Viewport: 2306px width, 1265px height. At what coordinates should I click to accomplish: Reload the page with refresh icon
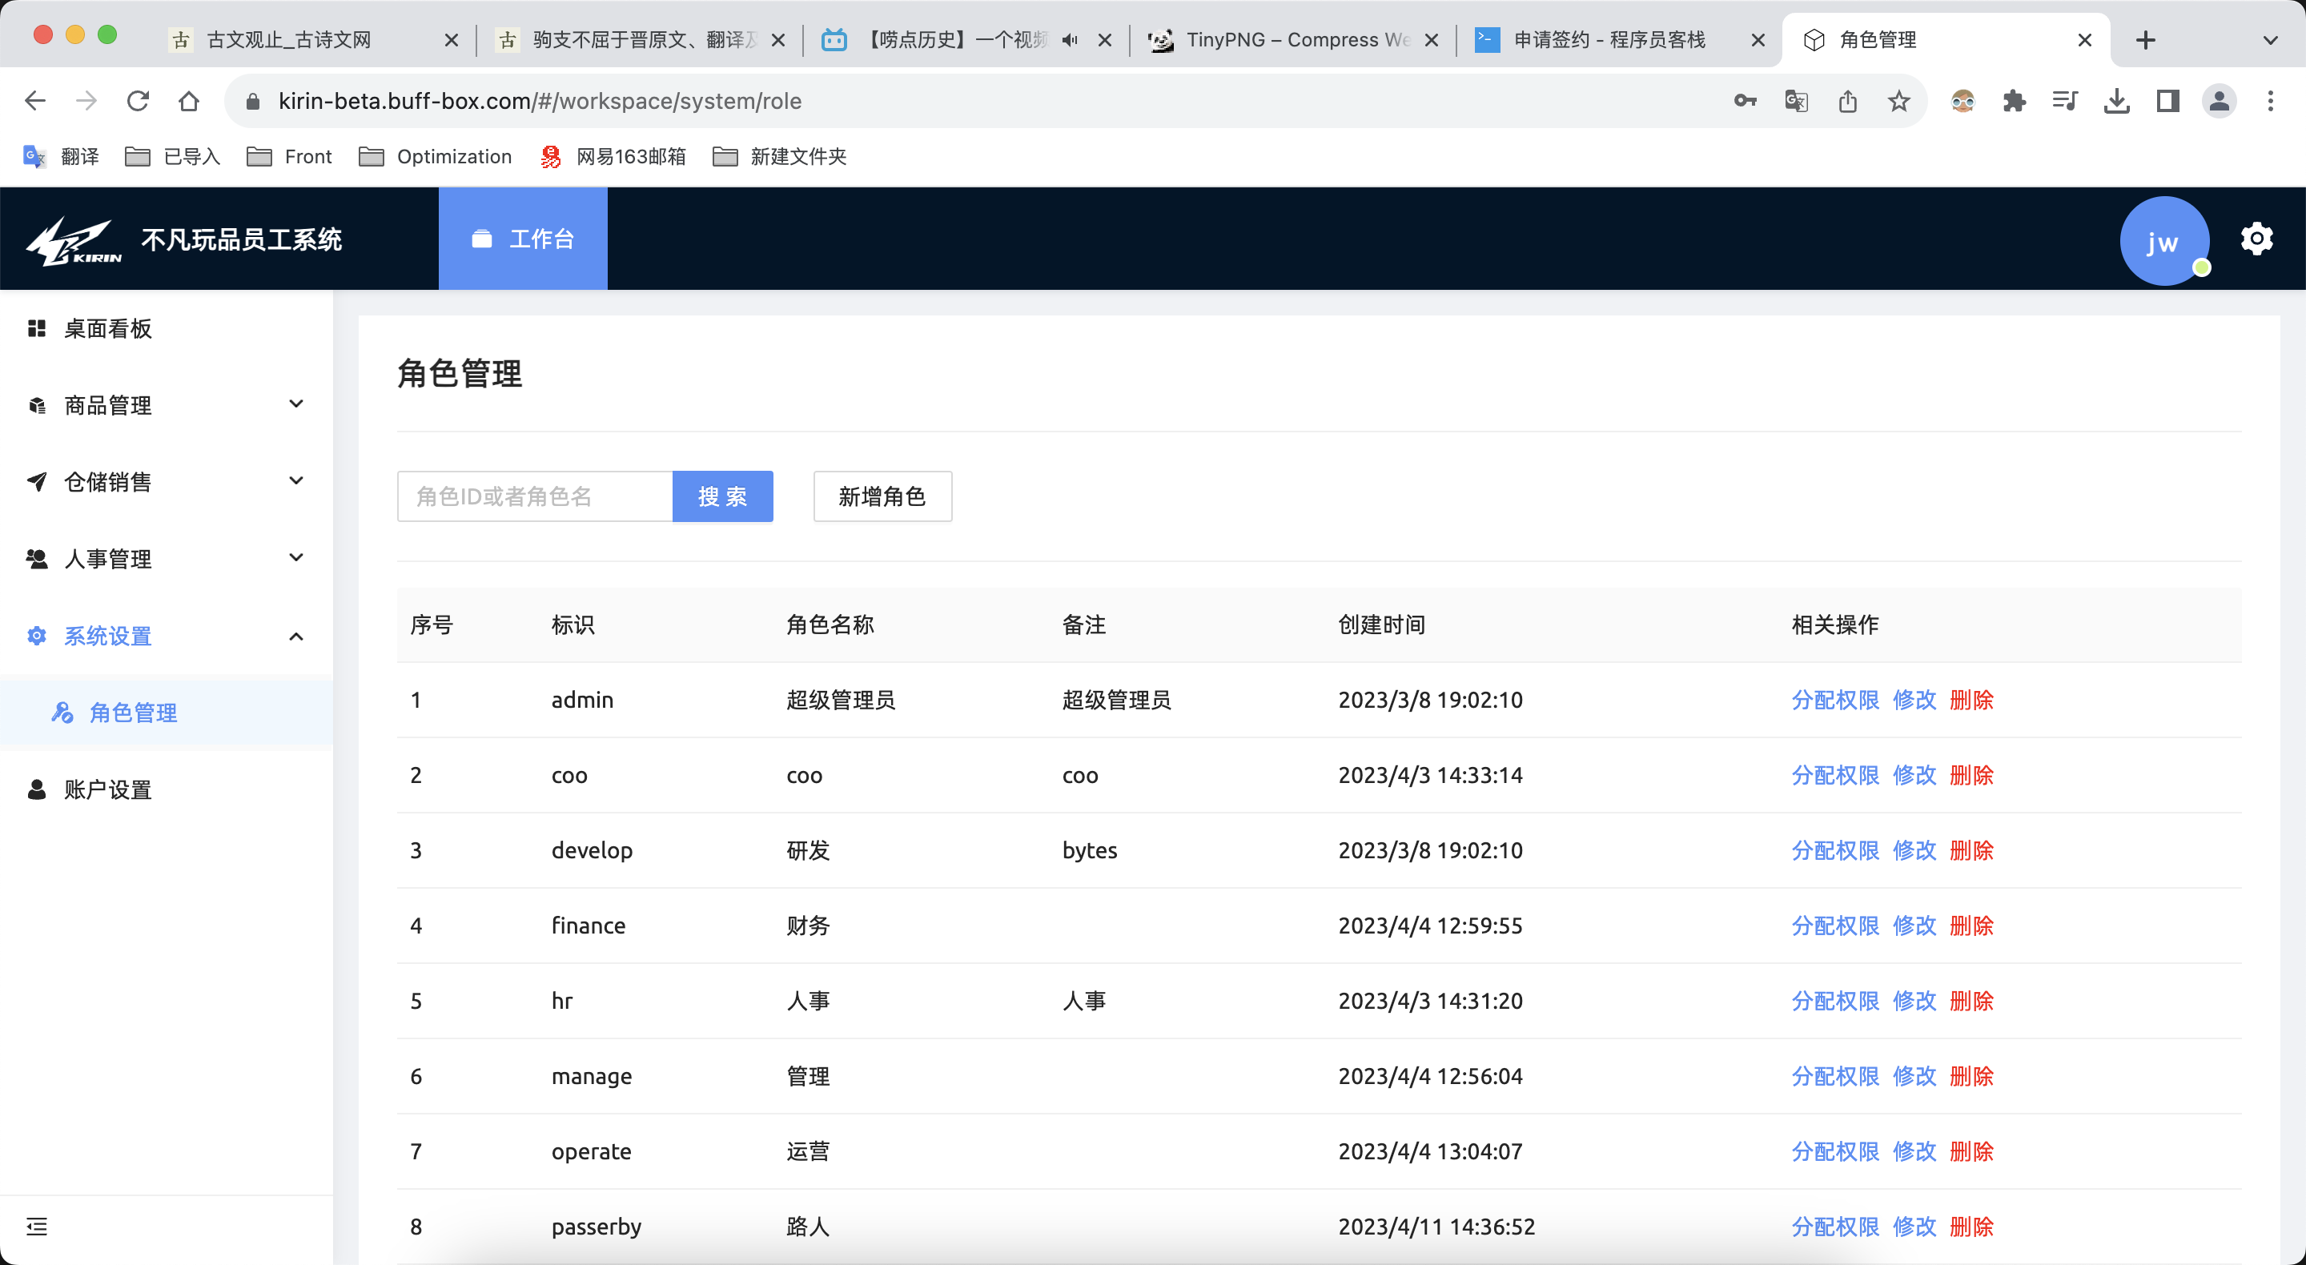coord(137,100)
